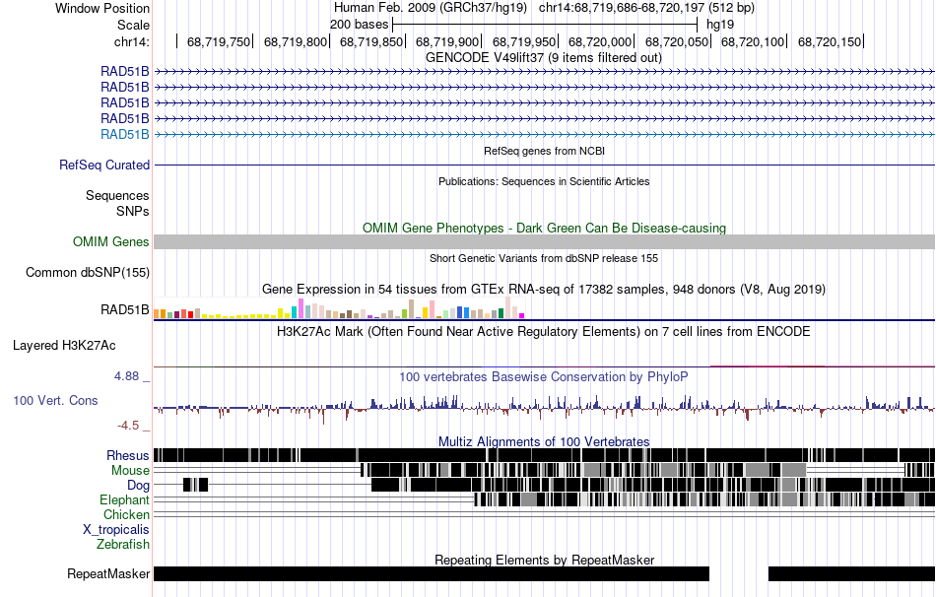Select the Scale track label
936x597 pixels.
pyautogui.click(x=133, y=25)
